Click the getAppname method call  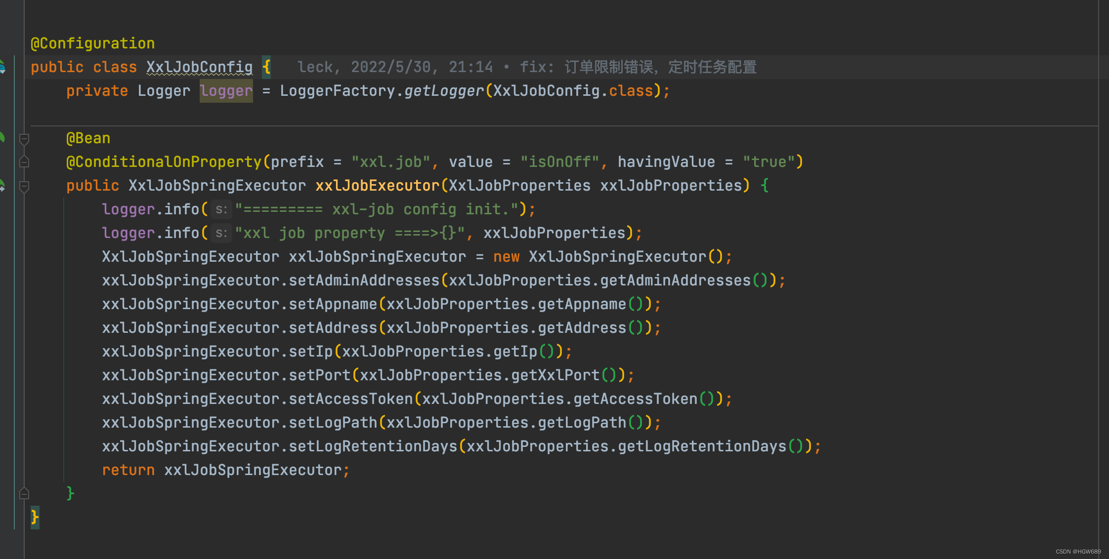point(582,304)
